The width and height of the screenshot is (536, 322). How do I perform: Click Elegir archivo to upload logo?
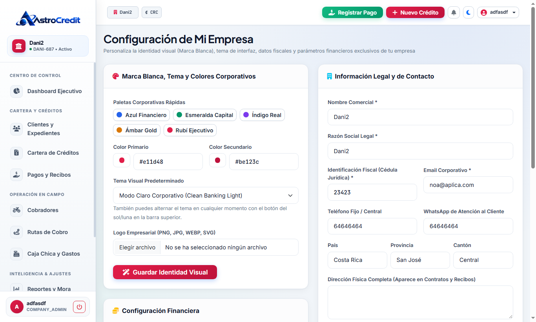pyautogui.click(x=137, y=247)
